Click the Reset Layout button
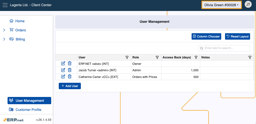This screenshot has height=124, width=256. (238, 36)
